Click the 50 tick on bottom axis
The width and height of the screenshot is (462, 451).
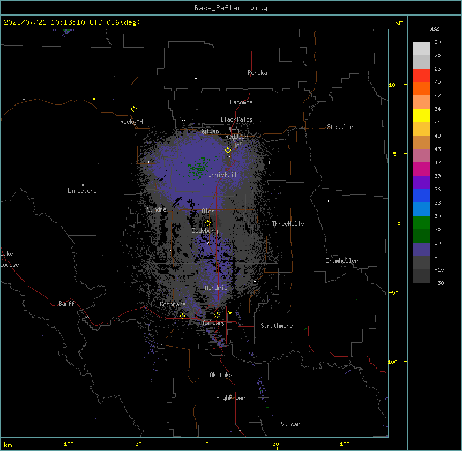[x=275, y=444]
